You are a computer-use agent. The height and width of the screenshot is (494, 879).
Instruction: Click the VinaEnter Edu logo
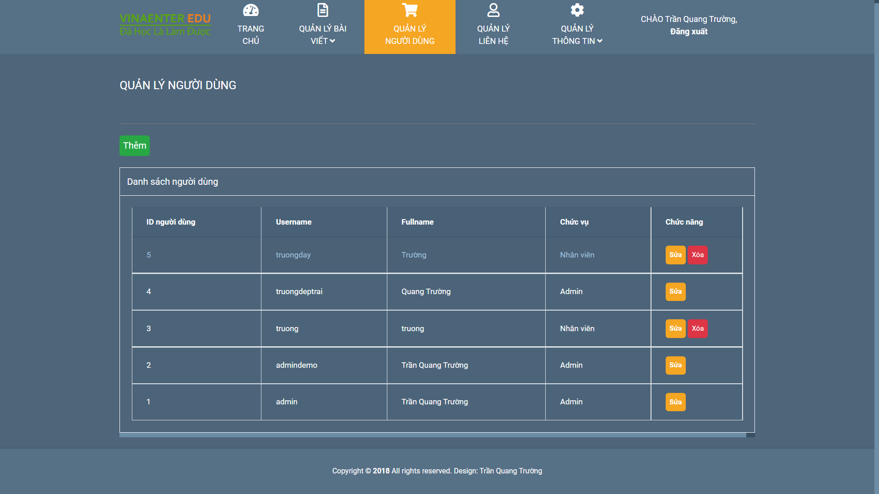coord(165,25)
